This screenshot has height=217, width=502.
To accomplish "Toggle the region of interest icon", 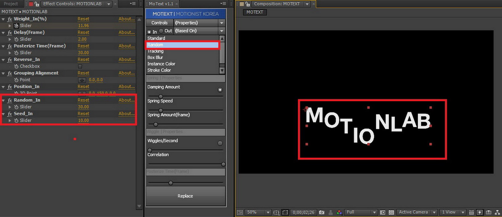I will point(285,212).
